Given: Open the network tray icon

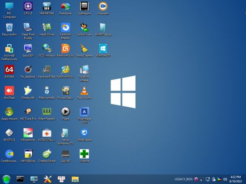Looking at the screenshot, I should coord(208,179).
